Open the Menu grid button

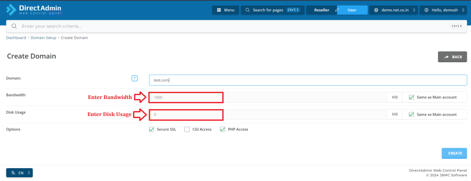tap(225, 10)
